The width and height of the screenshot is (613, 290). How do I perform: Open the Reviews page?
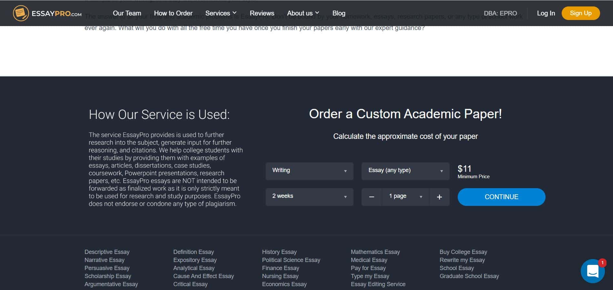262,13
